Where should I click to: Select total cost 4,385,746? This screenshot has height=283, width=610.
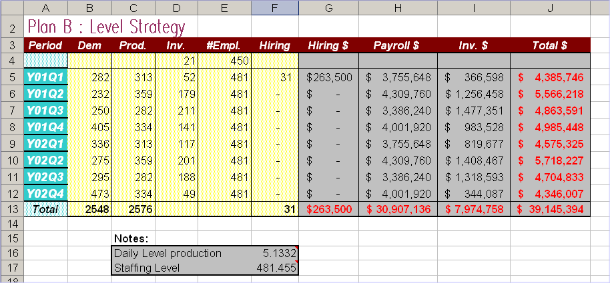click(550, 77)
